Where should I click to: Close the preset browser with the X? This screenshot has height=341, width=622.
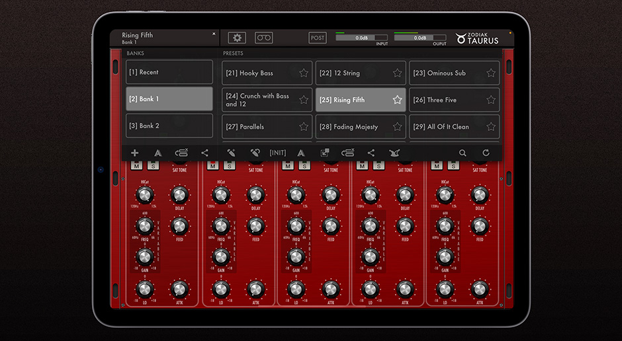[x=214, y=34]
